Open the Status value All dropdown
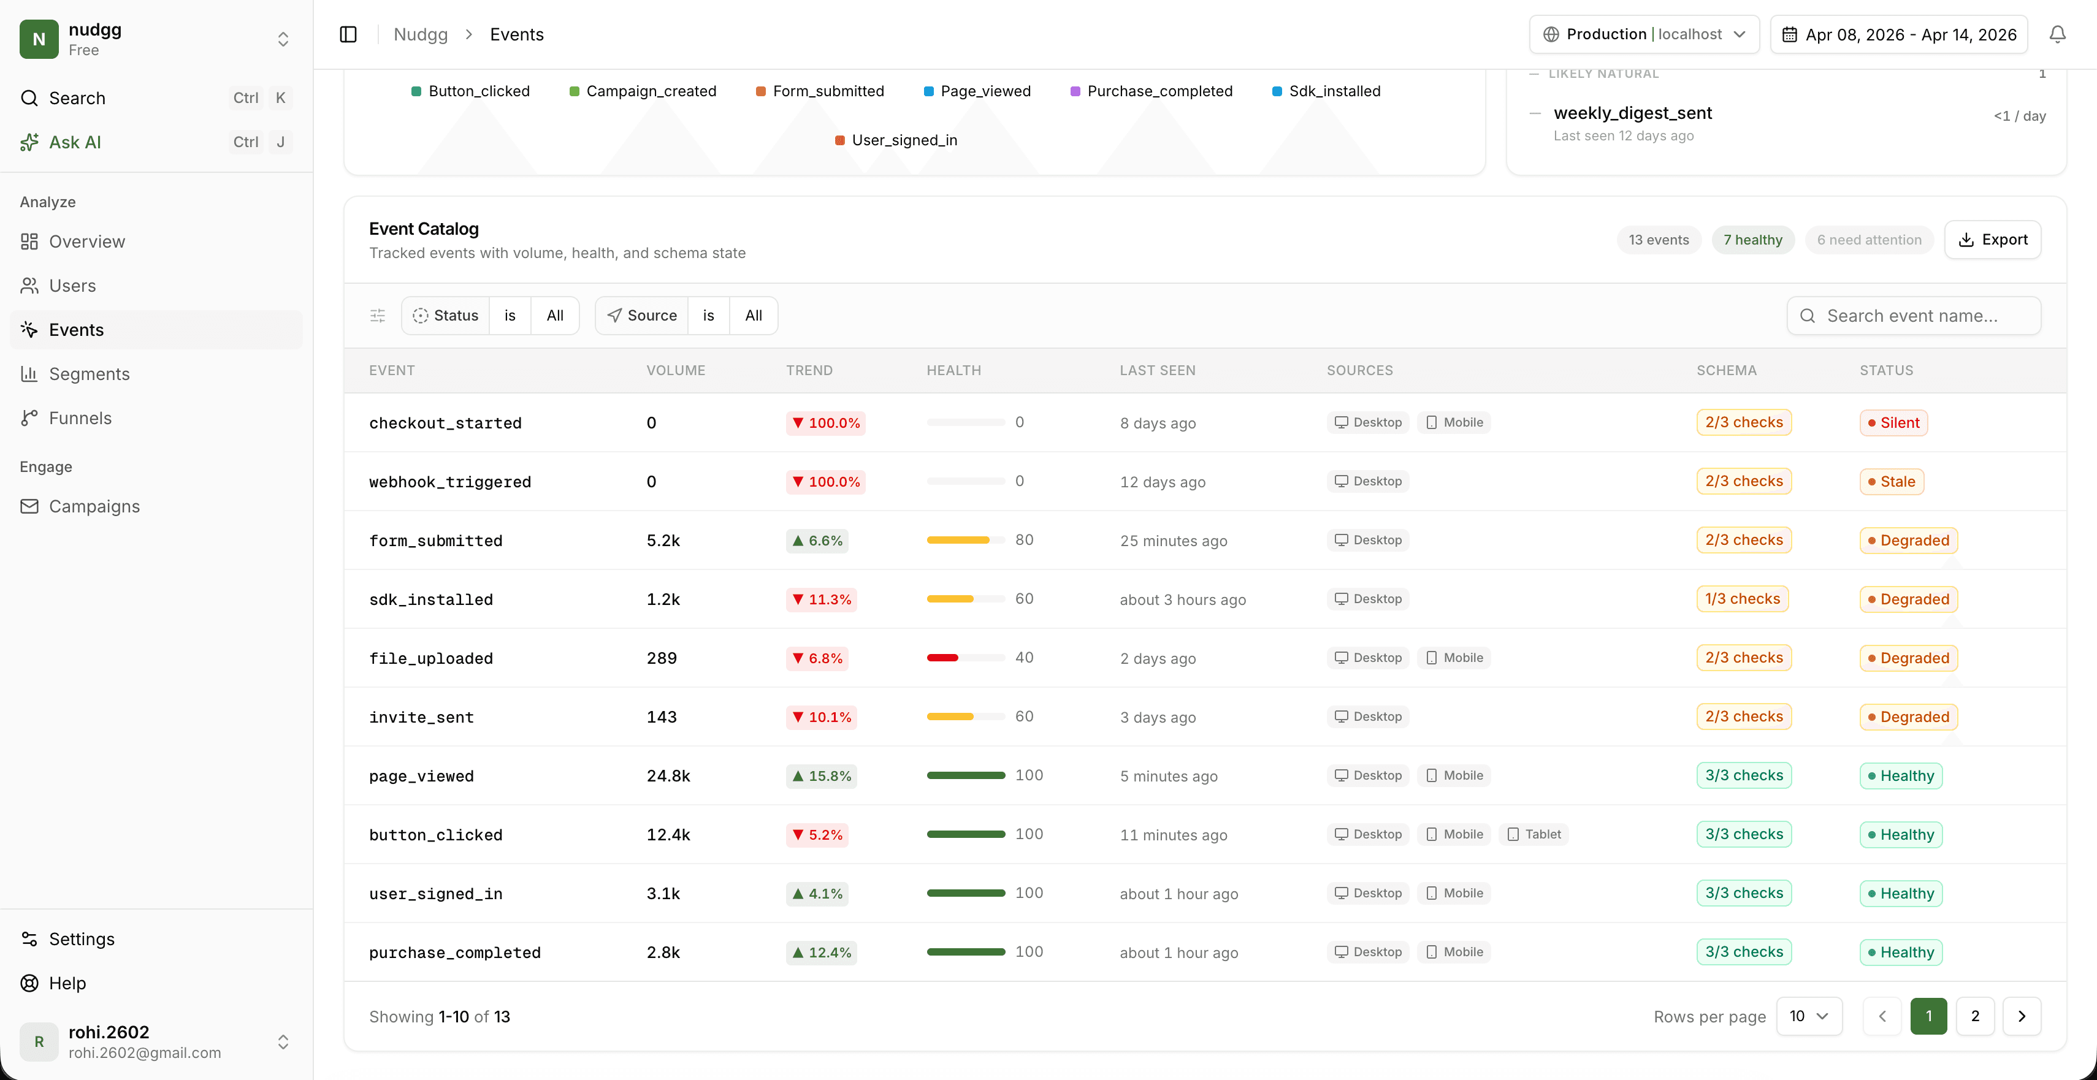 (555, 316)
